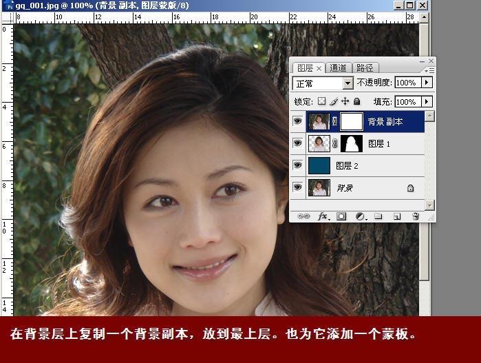The width and height of the screenshot is (481, 363).
Task: Open new adjustment layer menu
Action: [360, 216]
